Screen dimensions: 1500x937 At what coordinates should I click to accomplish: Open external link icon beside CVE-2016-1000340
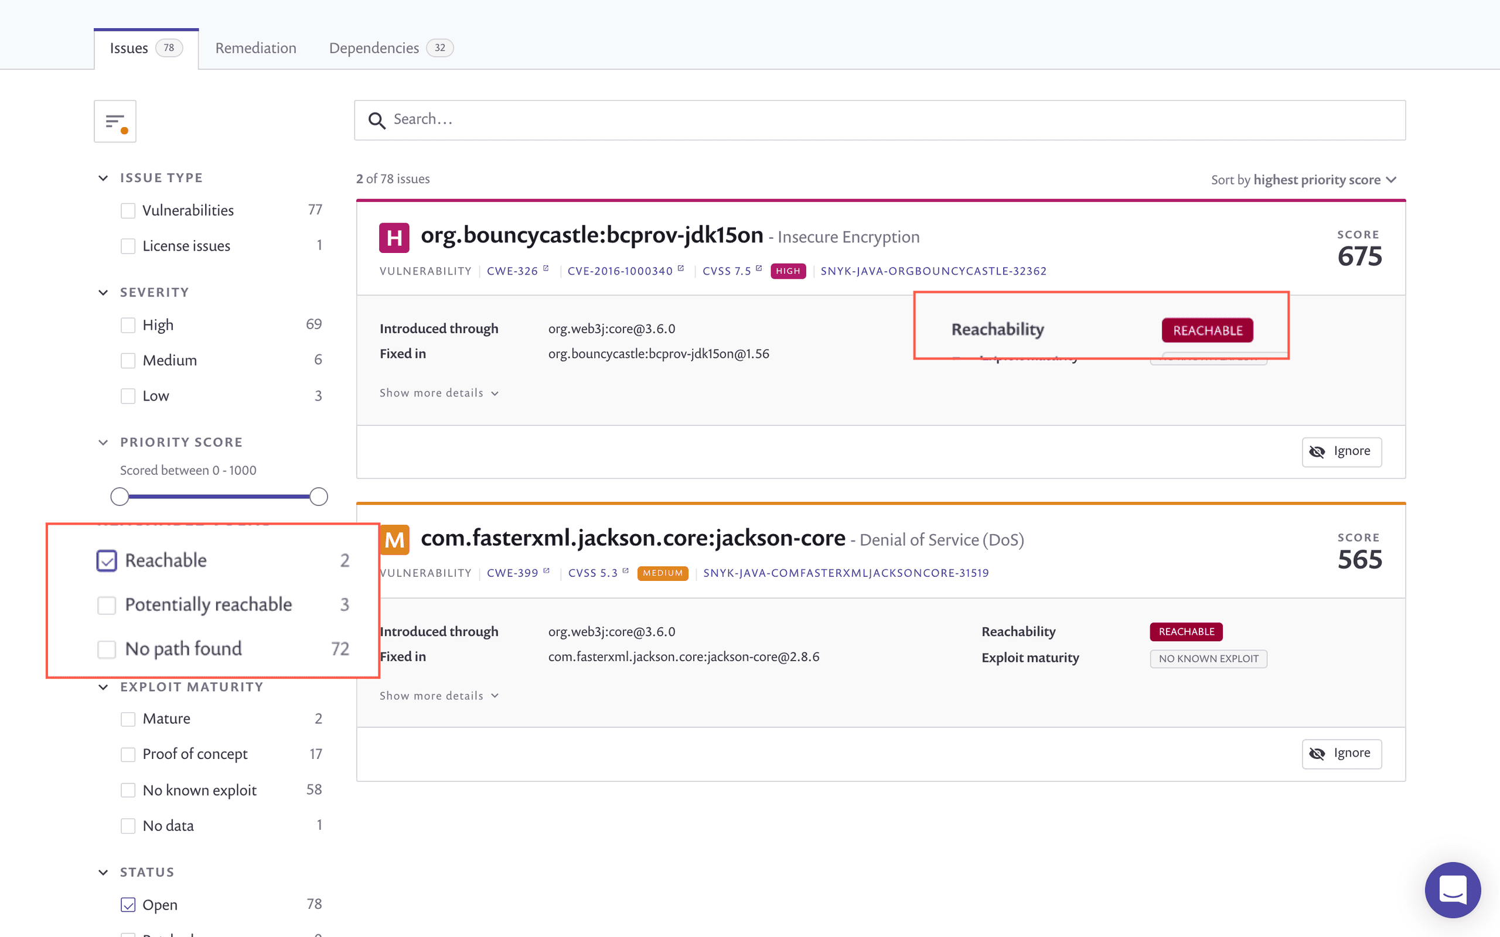click(681, 268)
